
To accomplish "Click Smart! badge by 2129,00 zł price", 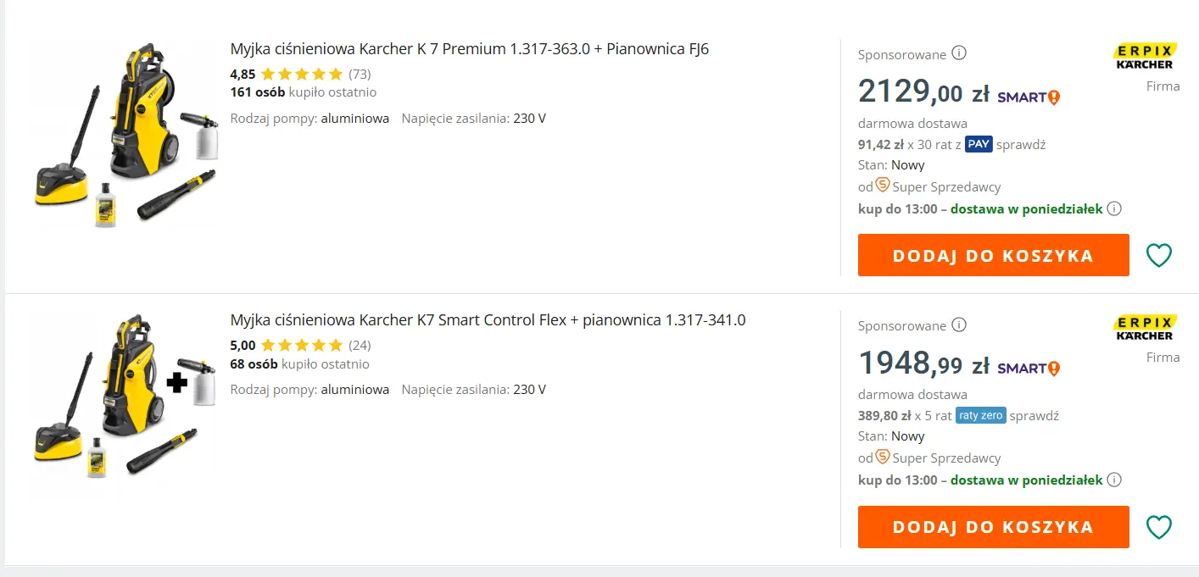I will click(1029, 97).
